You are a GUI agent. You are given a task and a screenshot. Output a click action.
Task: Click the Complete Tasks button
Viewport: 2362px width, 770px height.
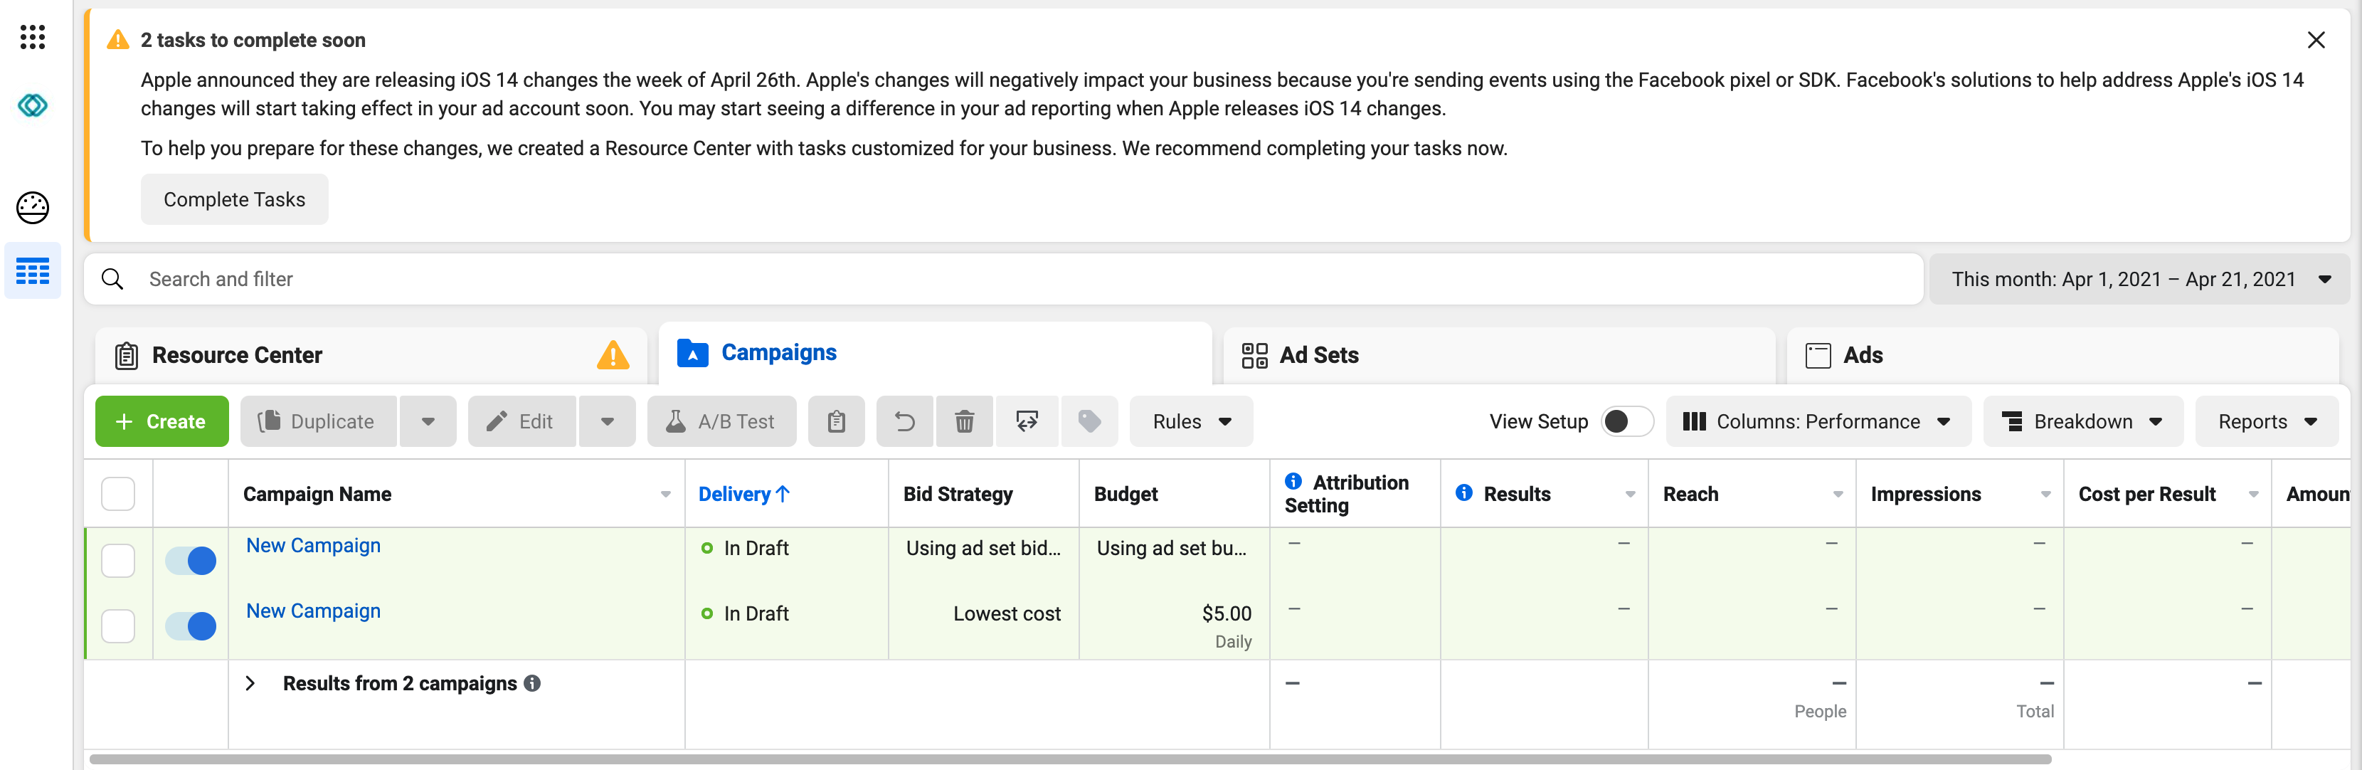[234, 200]
